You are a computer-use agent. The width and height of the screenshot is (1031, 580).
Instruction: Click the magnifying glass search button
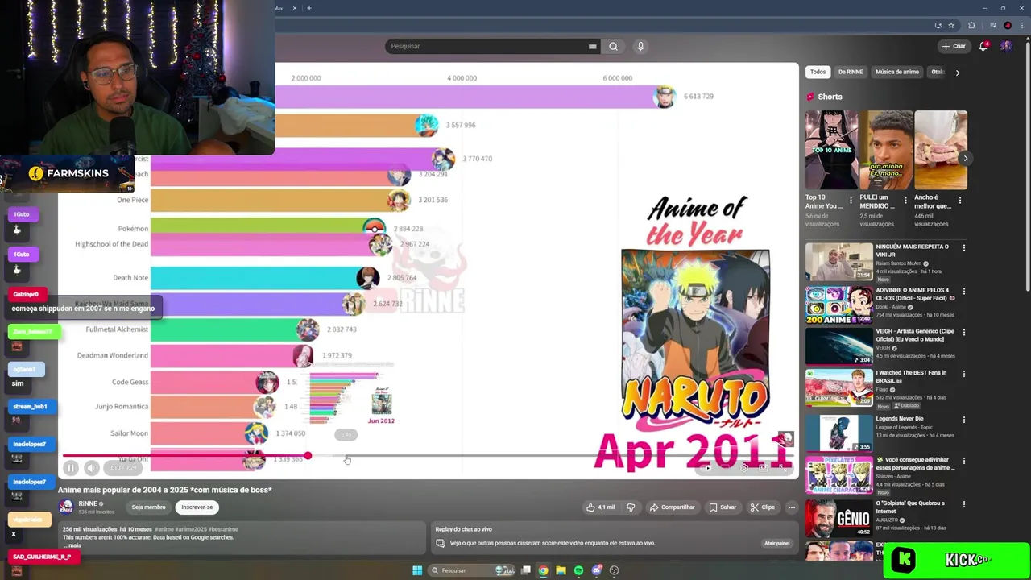613,46
